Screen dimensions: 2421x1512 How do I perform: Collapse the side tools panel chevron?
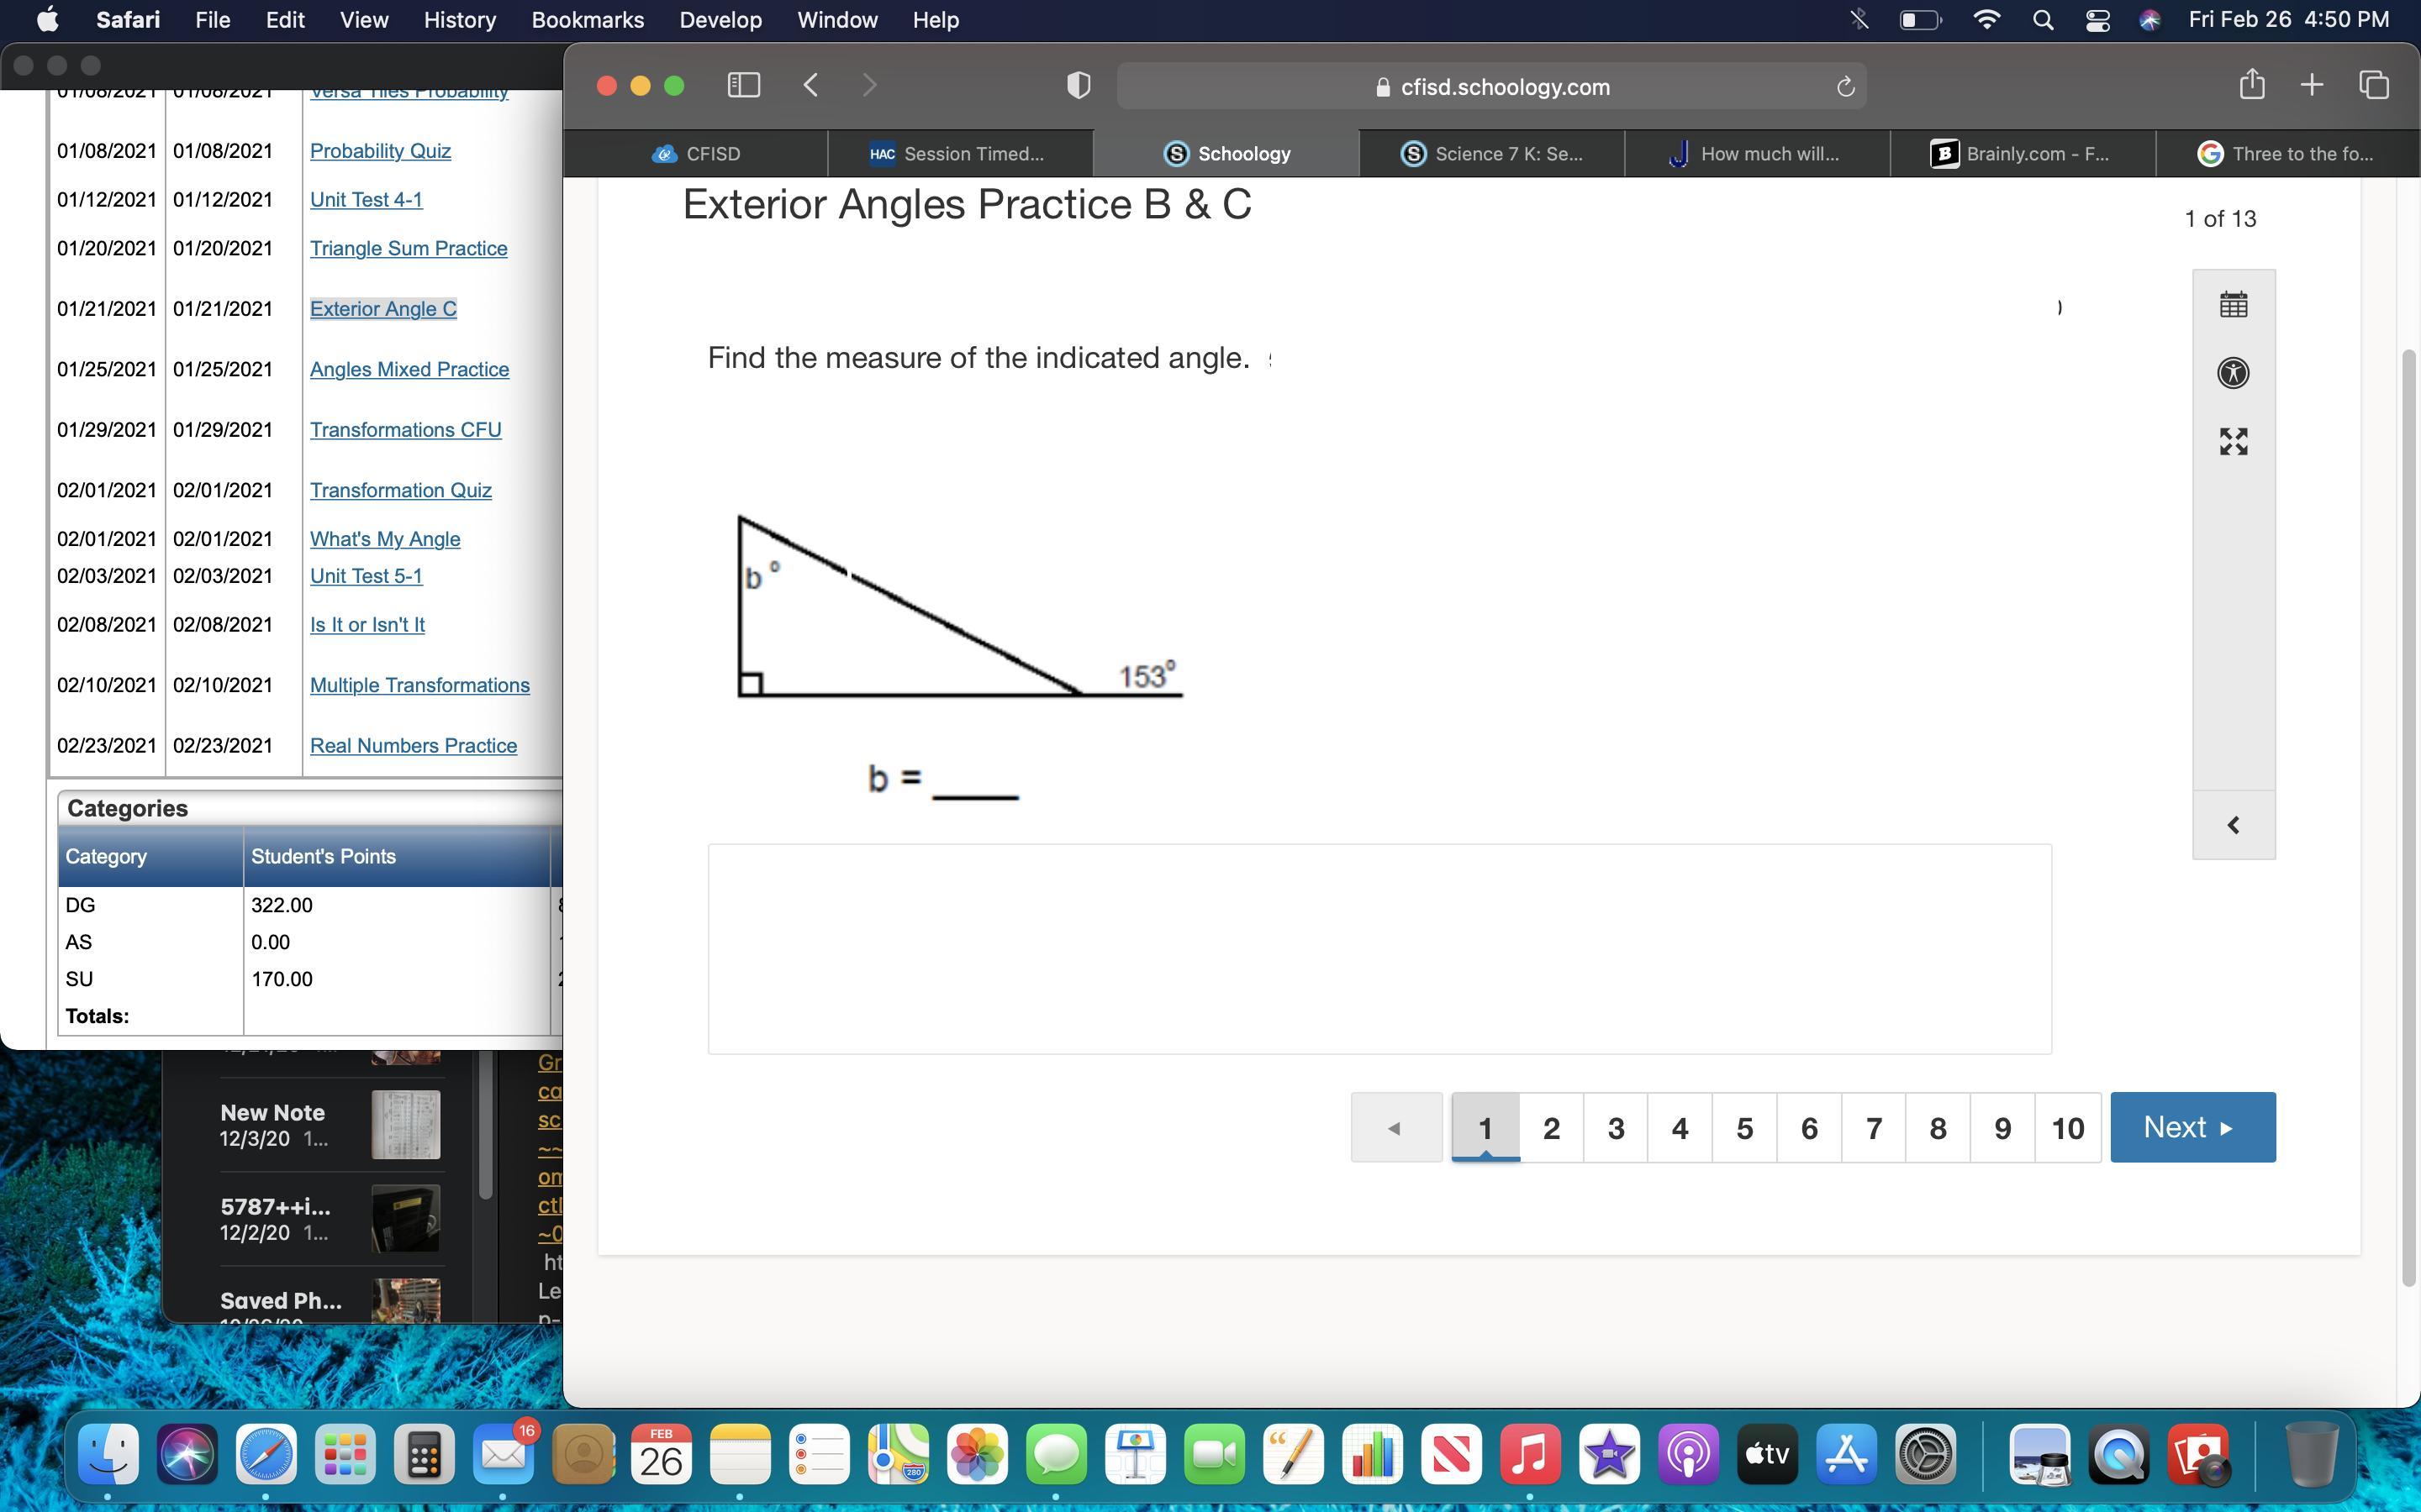point(2233,825)
